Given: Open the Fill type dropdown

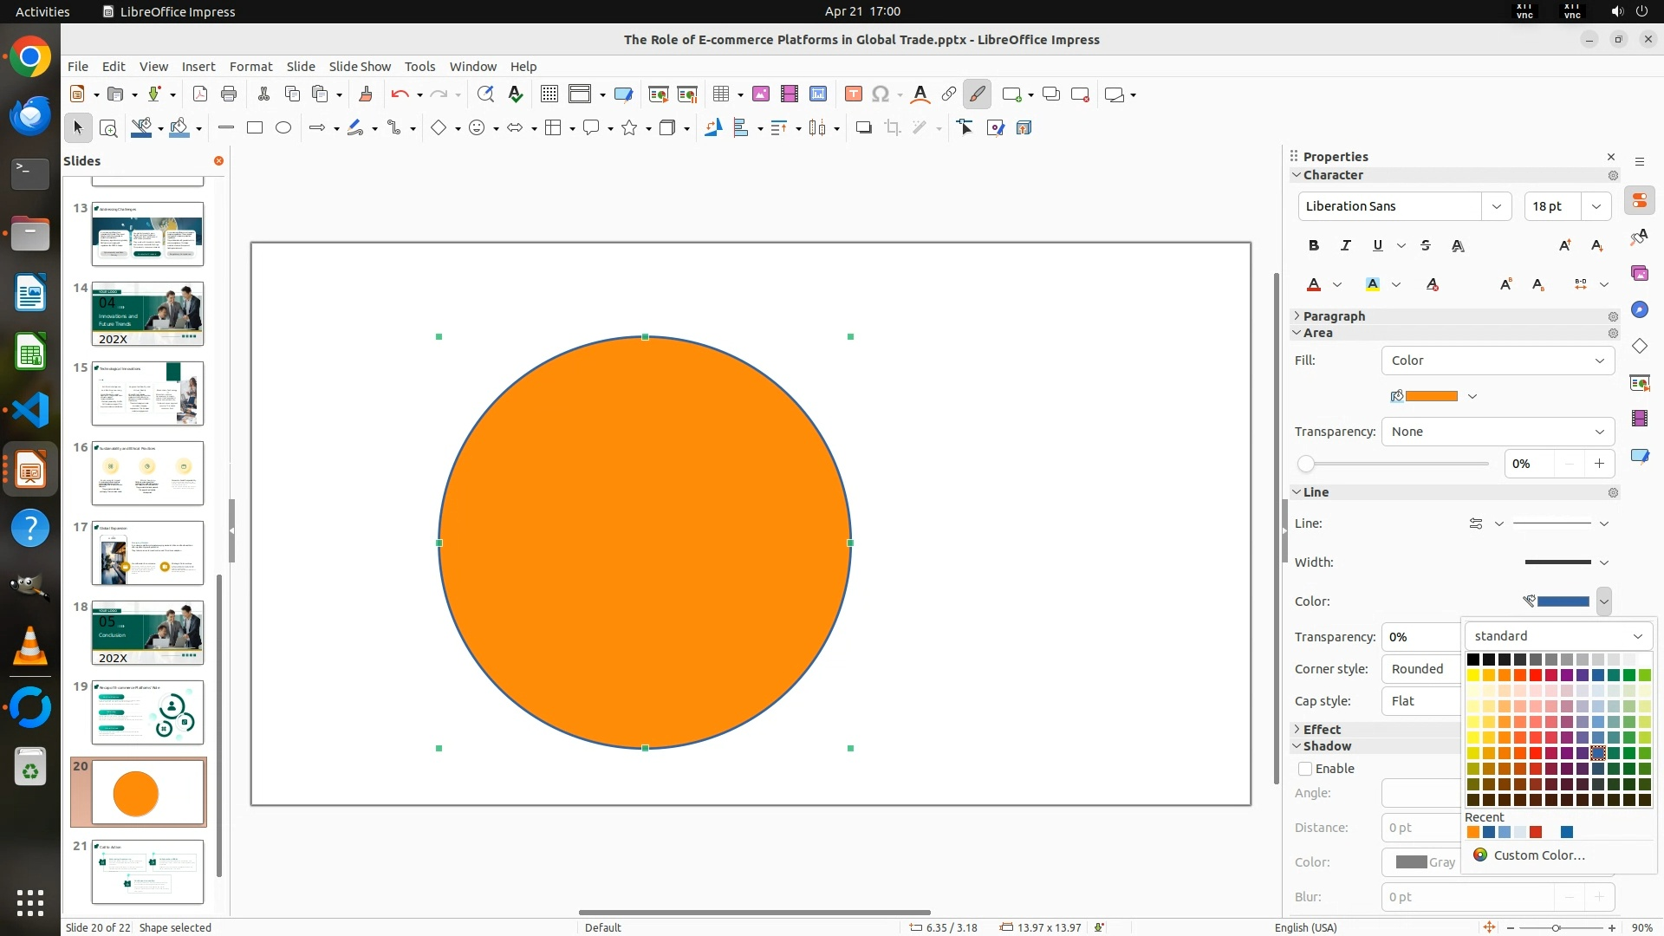Looking at the screenshot, I should point(1498,361).
